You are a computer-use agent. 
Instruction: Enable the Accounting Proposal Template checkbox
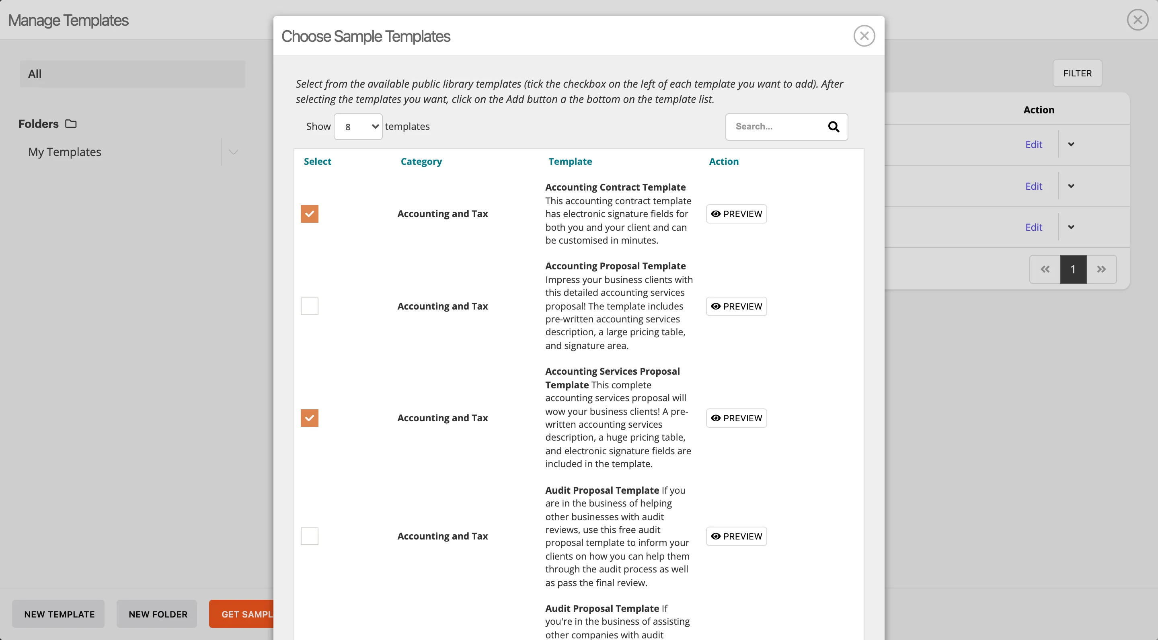(x=309, y=306)
